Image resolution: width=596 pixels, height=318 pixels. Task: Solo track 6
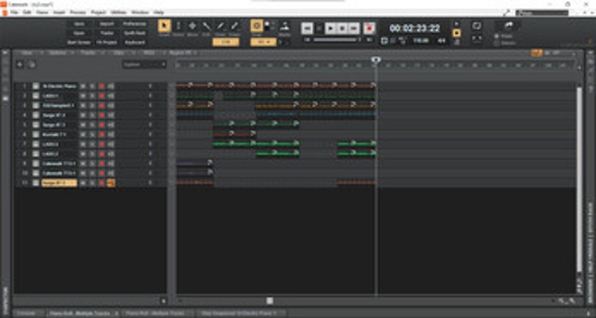92,135
